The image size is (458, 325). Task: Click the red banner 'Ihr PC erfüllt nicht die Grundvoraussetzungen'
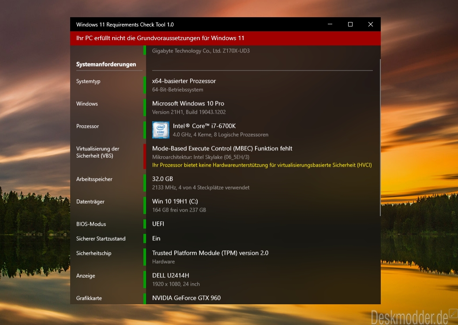[225, 38]
